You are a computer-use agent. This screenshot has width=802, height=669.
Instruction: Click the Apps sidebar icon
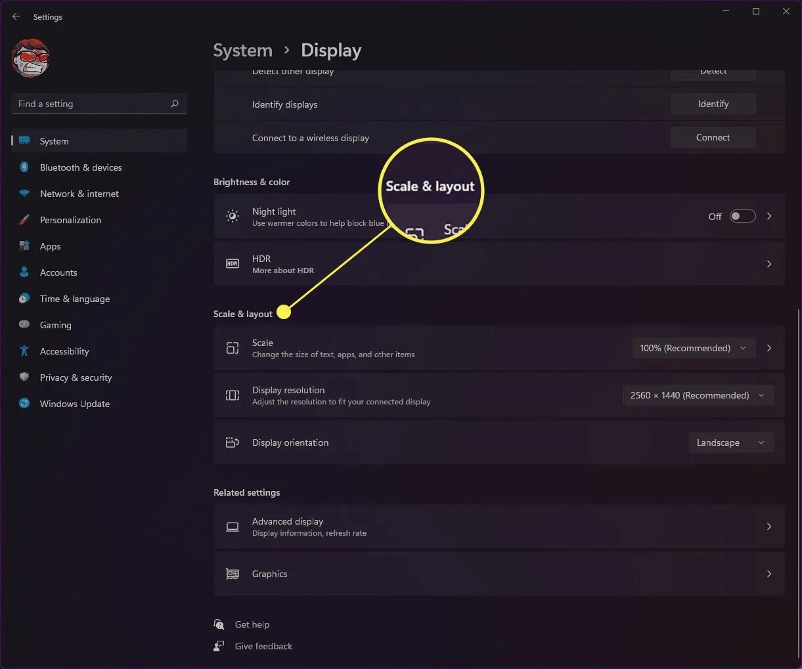pos(24,246)
